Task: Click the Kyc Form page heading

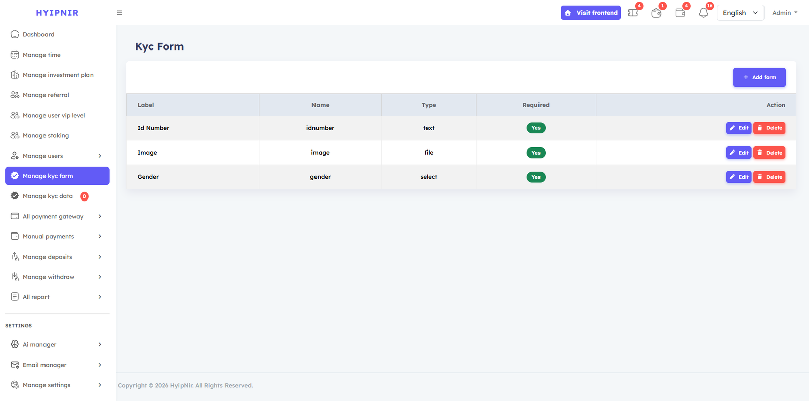Action: click(159, 46)
